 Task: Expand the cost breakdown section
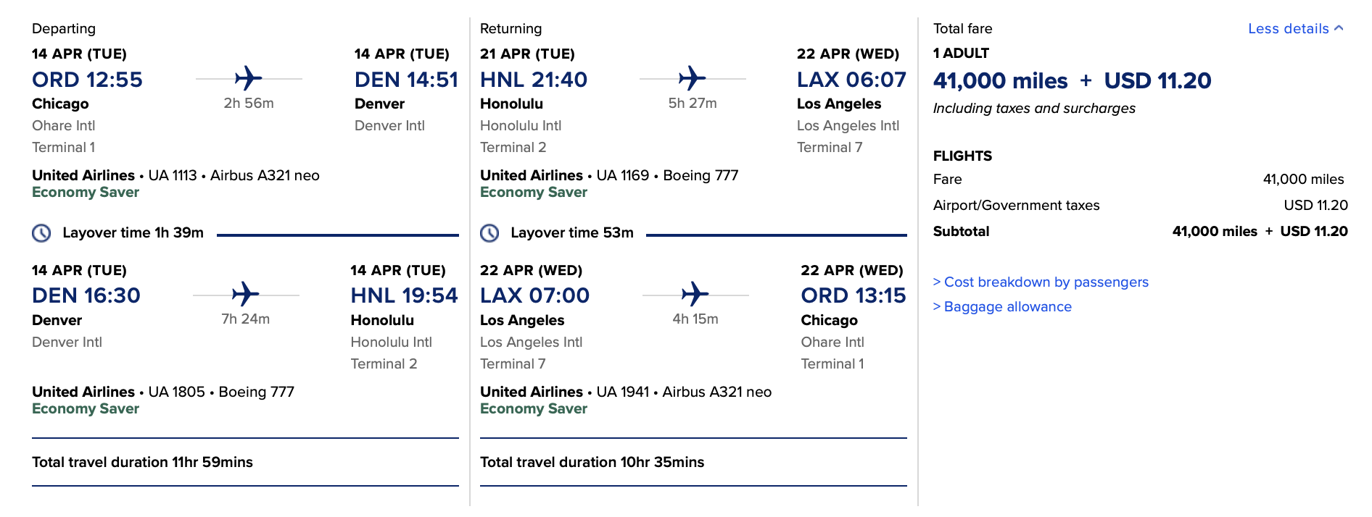pyautogui.click(x=1046, y=282)
